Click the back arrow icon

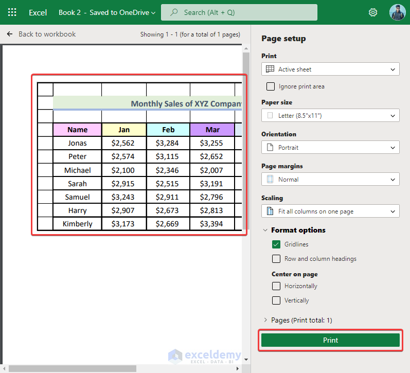[10, 34]
